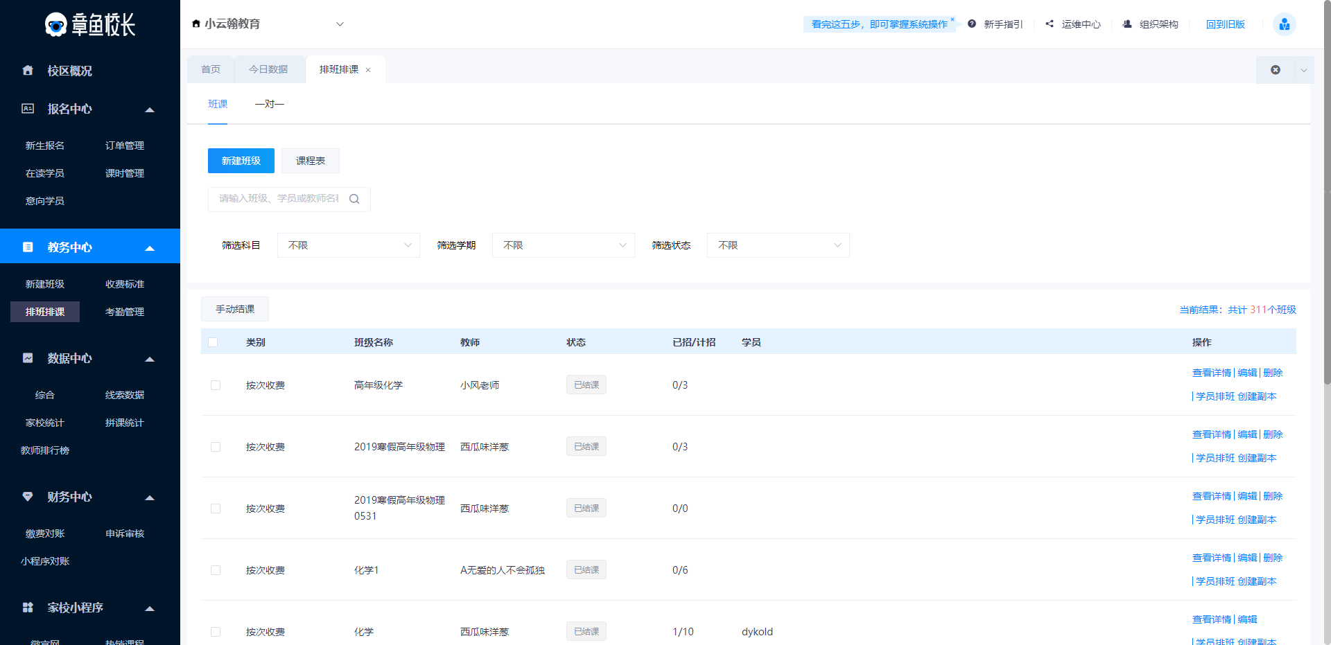Open 教师排行榜 in the sidebar
This screenshot has width=1331, height=645.
click(x=45, y=450)
